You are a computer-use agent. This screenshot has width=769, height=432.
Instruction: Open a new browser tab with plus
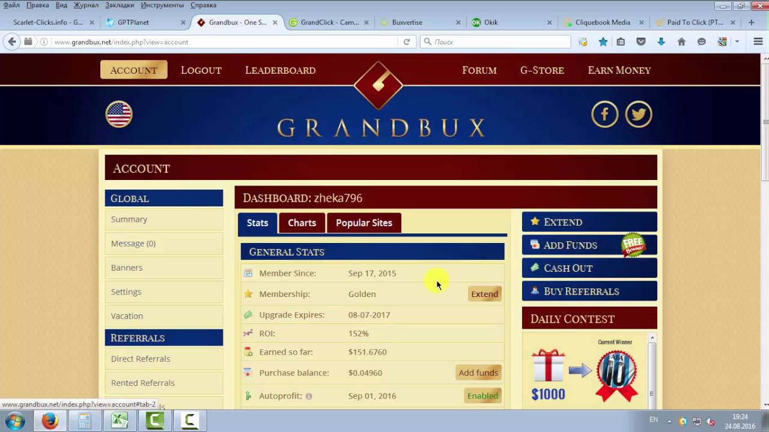click(x=751, y=22)
